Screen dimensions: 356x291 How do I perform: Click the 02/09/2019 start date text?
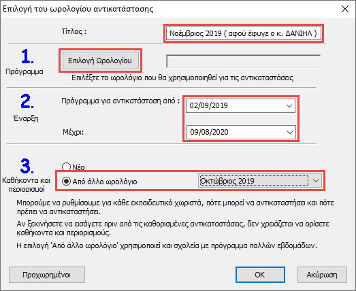(x=209, y=105)
